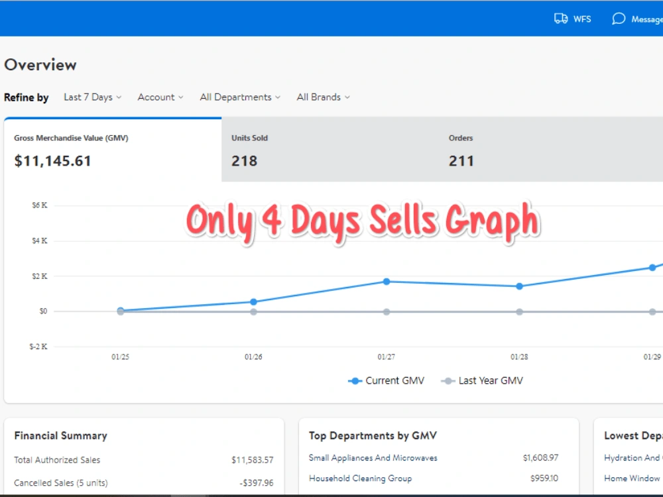Click Top Departments by GMV heading

click(x=373, y=436)
